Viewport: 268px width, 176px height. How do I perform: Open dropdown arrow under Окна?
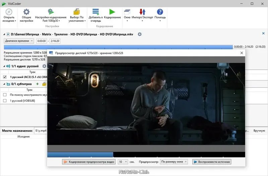(127, 21)
